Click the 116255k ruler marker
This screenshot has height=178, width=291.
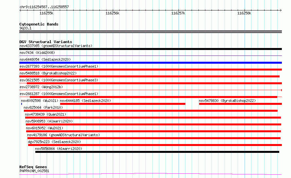46,13
